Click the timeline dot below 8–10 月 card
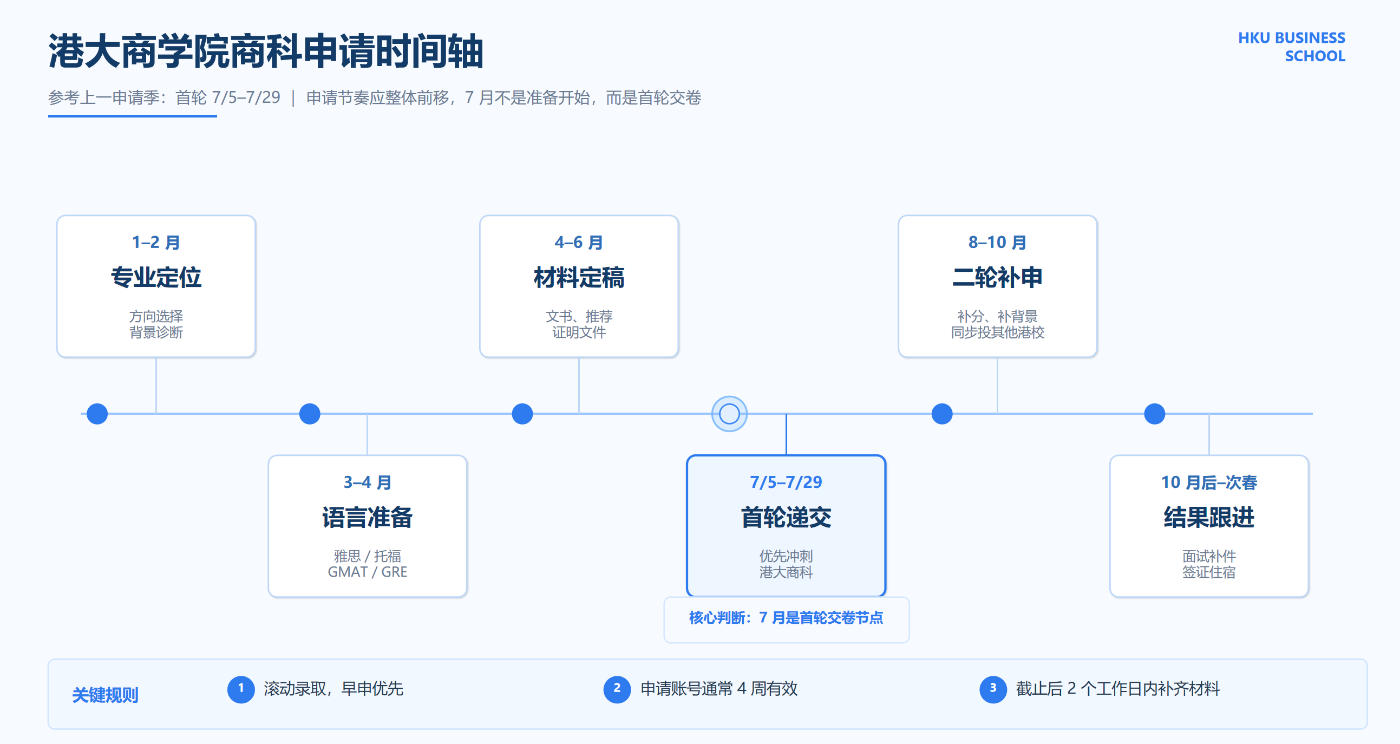This screenshot has width=1400, height=744. 942,414
